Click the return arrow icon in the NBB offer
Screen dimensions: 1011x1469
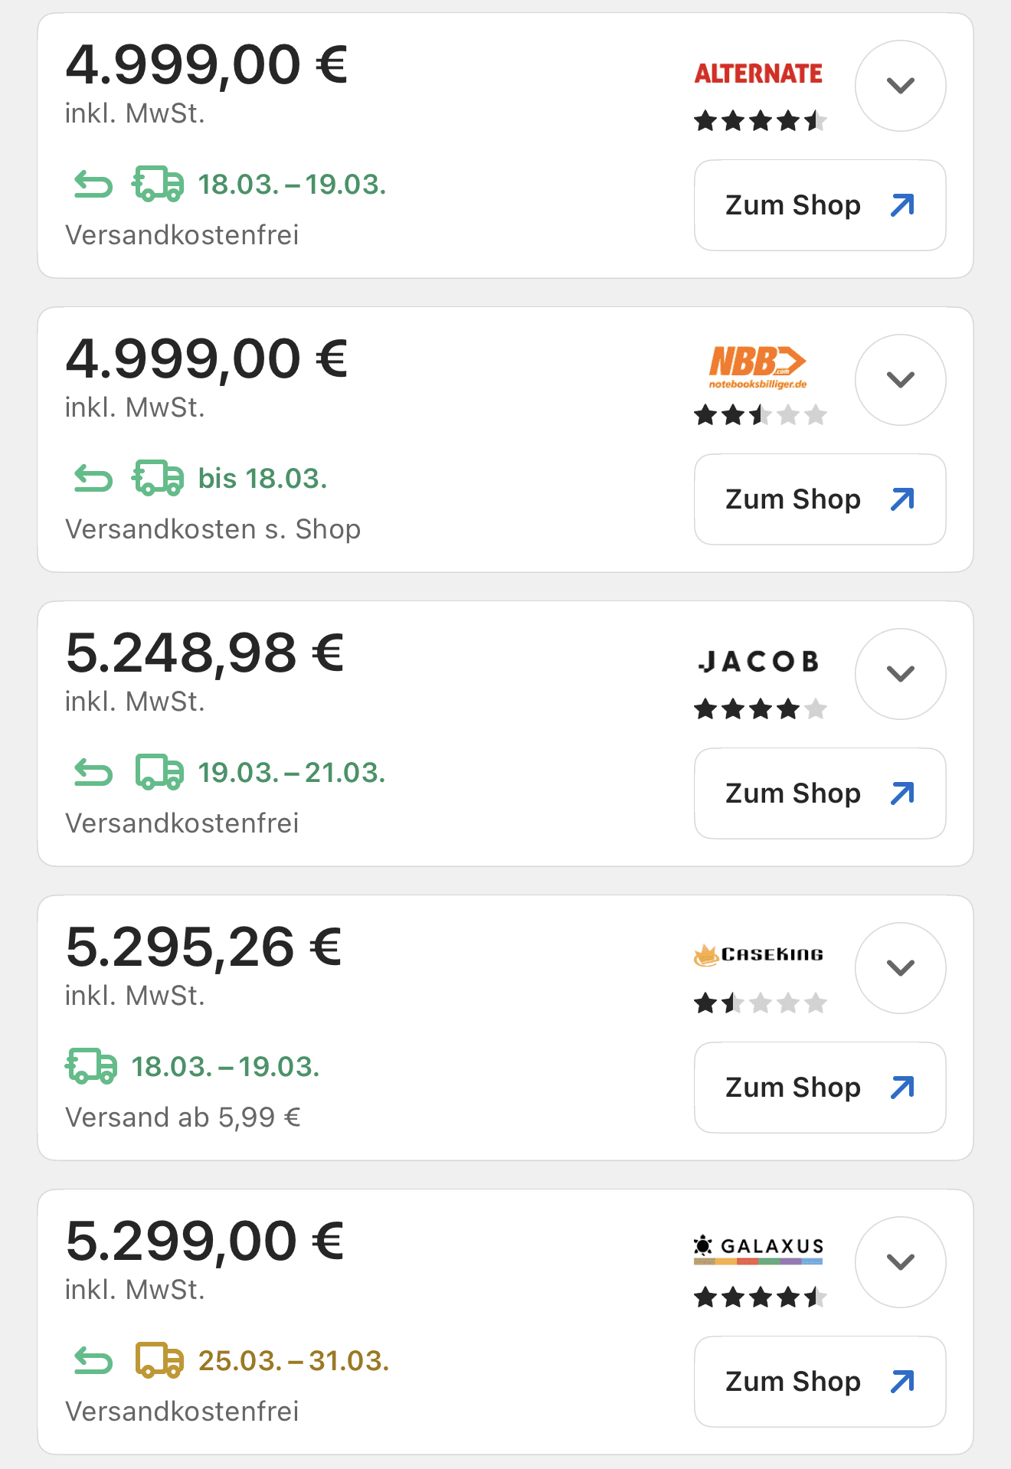pos(93,479)
